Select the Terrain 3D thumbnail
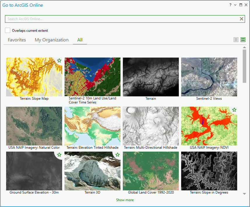 pos(92,171)
